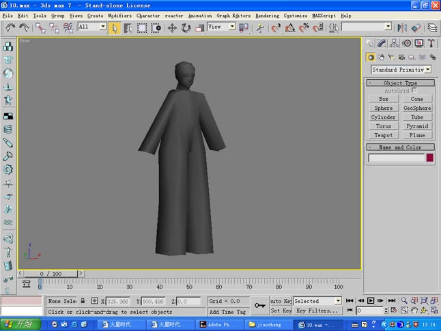The width and height of the screenshot is (441, 331).
Task: Open Standard Primitives category dropdown
Action: point(428,69)
